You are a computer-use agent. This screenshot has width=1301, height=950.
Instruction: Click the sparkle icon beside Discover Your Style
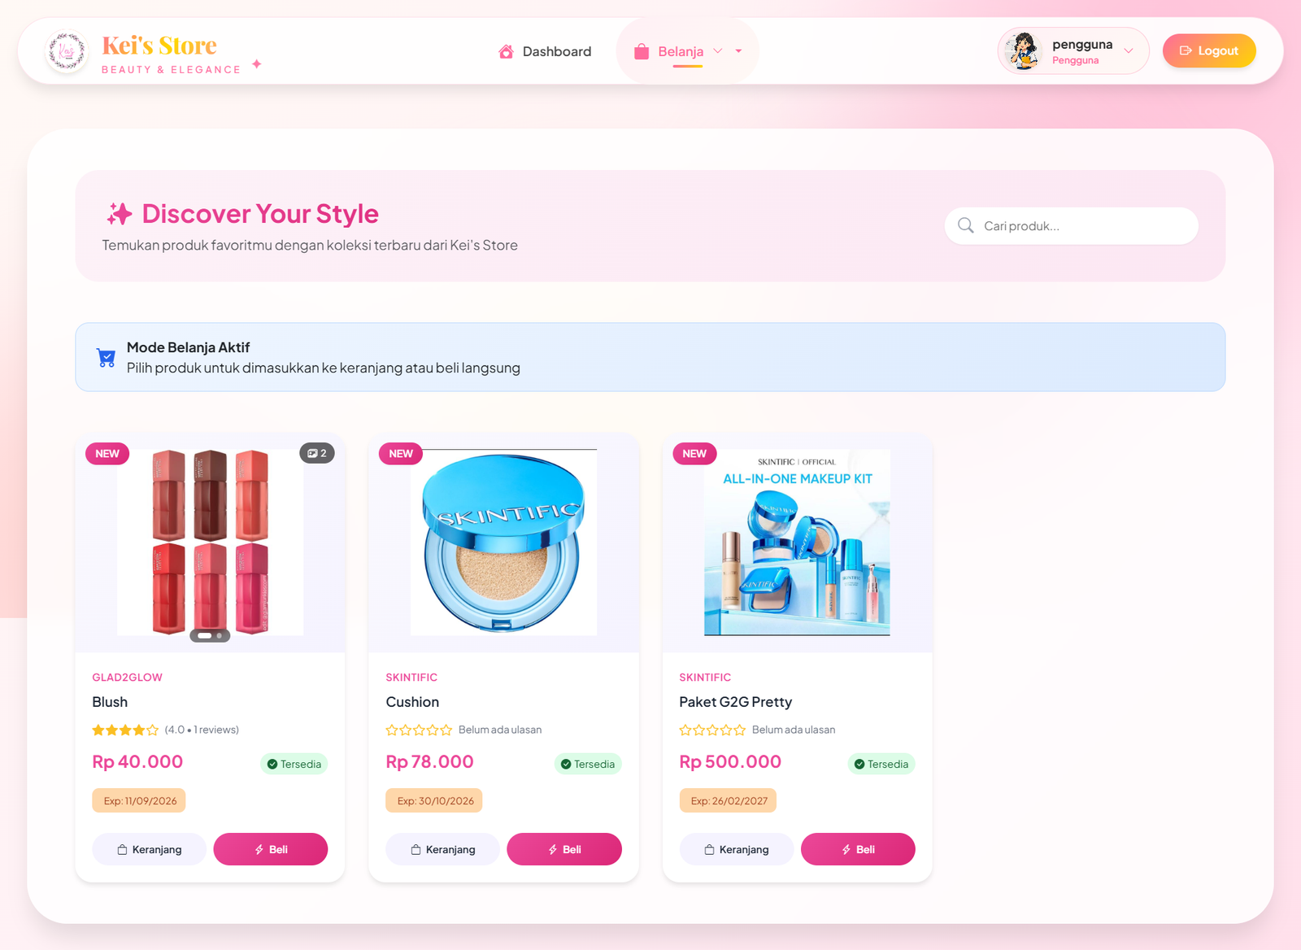click(x=120, y=214)
